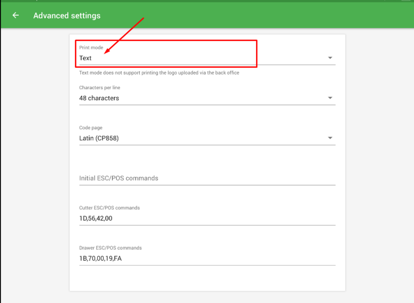The image size is (414, 303).
Task: Expand the Code page dropdown arrow
Action: pos(330,138)
